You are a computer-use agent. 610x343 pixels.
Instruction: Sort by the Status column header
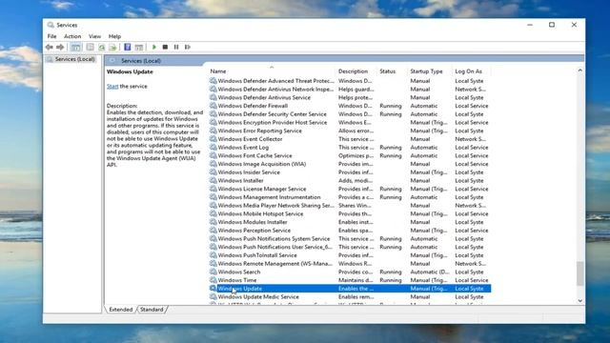pos(392,71)
